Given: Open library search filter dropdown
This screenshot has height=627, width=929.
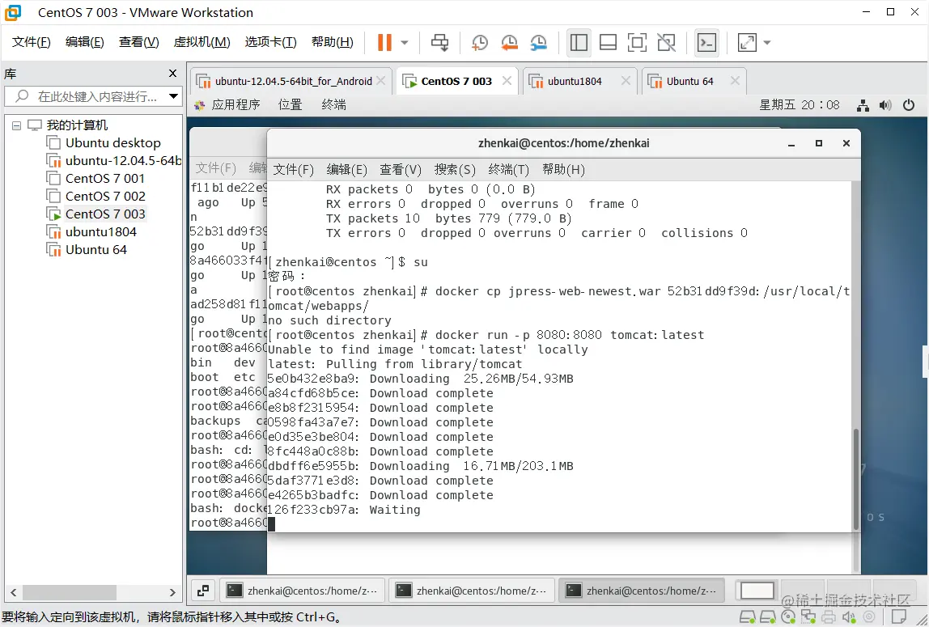Looking at the screenshot, I should click(174, 96).
